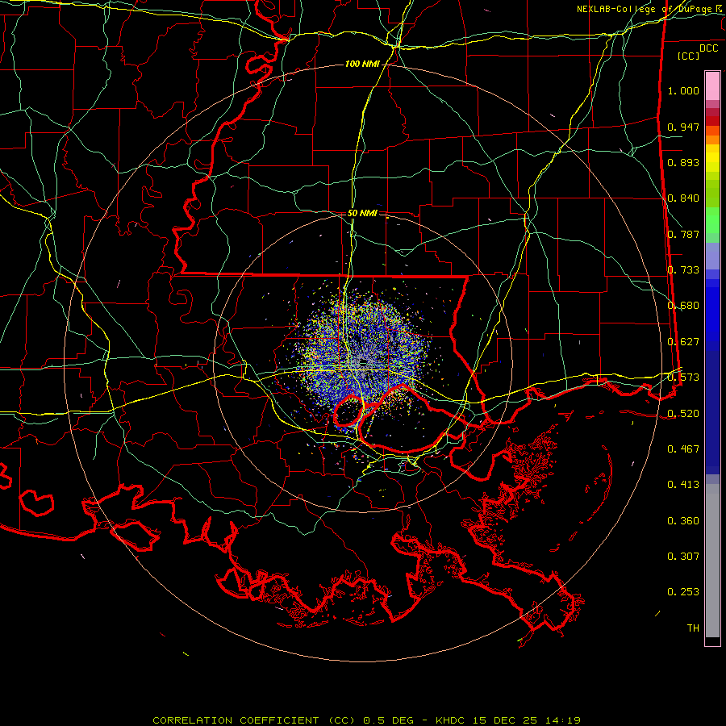The width and height of the screenshot is (726, 726).
Task: Click the 0.947 legend value
Action: [683, 127]
